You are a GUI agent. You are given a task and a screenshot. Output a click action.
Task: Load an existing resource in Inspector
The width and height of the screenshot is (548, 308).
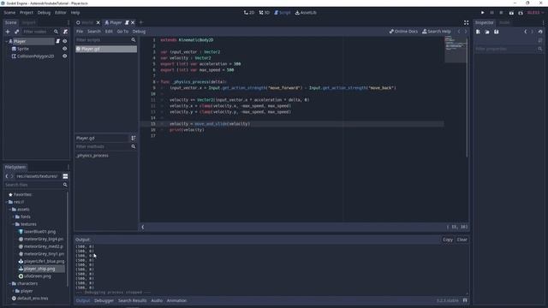pyautogui.click(x=487, y=32)
